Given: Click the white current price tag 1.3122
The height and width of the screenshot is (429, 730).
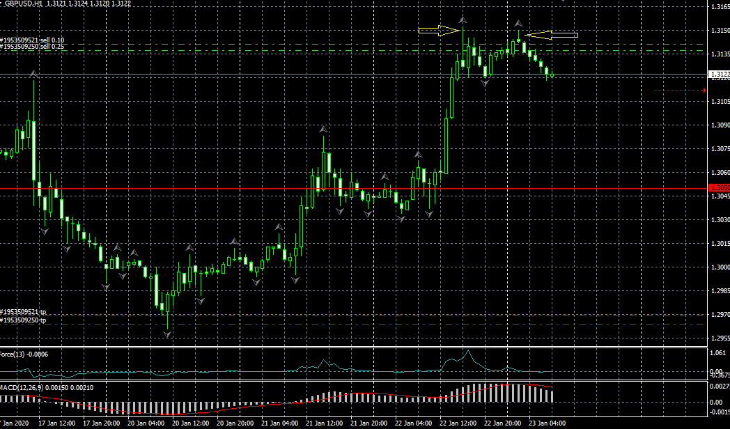Looking at the screenshot, I should click(719, 75).
